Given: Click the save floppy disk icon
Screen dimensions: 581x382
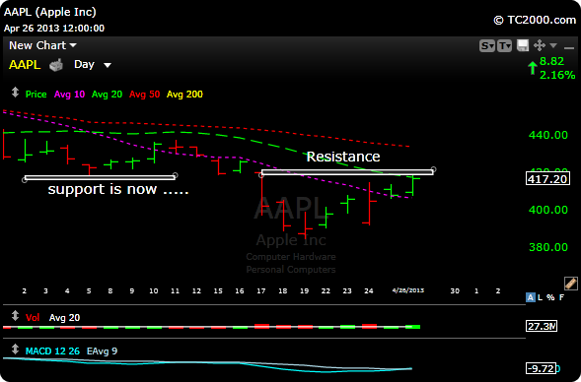Looking at the screenshot, I should 523,45.
